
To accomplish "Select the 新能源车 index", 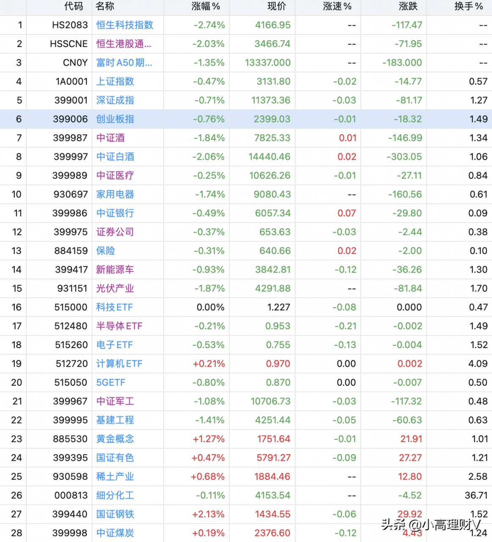I will tap(114, 269).
